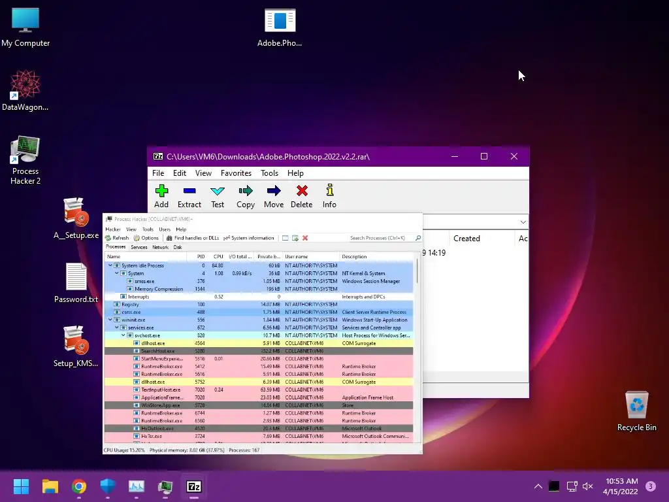Open the 7-Zip address bar dropdown arrow
This screenshot has height=502, width=669.
(523, 222)
